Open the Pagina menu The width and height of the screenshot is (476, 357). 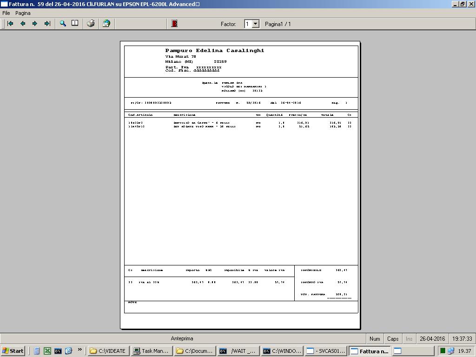click(23, 13)
